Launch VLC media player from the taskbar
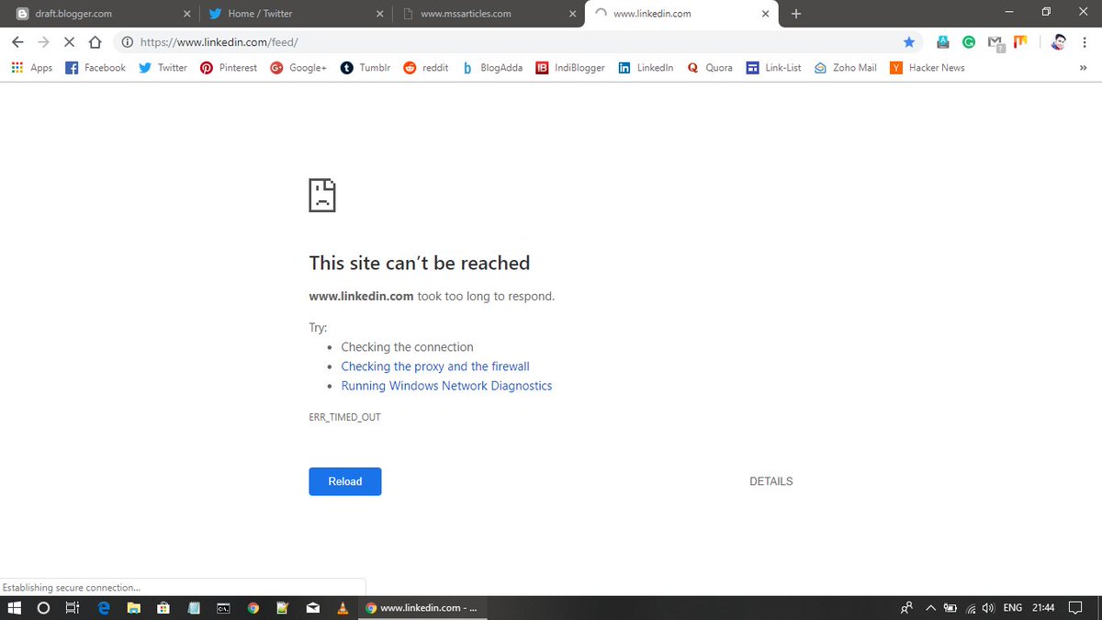The height and width of the screenshot is (620, 1102). click(x=343, y=607)
